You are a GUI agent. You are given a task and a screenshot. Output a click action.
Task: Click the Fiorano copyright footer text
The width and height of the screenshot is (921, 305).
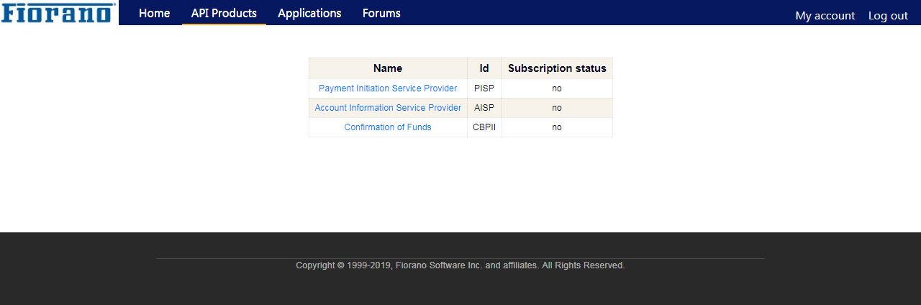point(460,265)
